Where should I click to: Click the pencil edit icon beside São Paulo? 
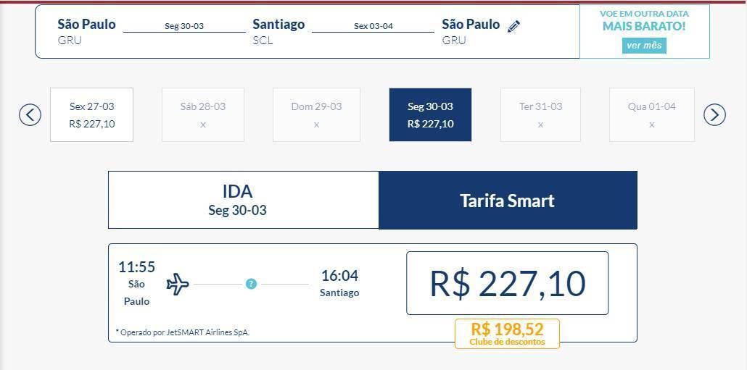coord(513,27)
